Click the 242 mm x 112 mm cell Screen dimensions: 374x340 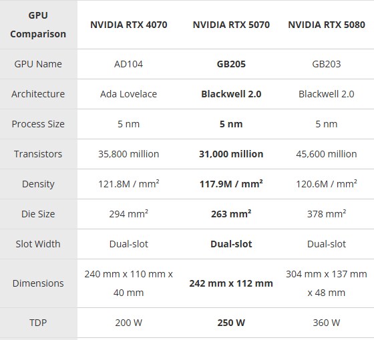coord(231,283)
